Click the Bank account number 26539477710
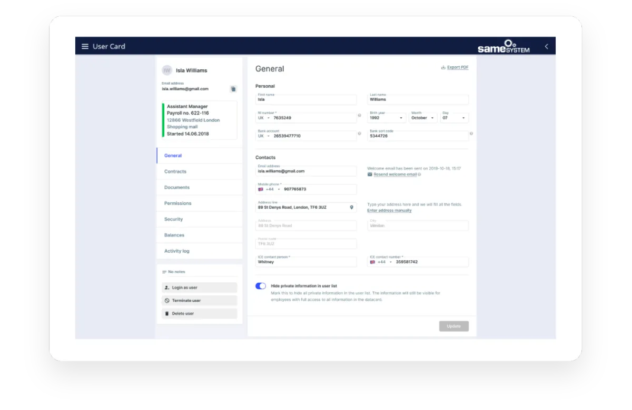Screen dimensions: 632x410 pos(287,136)
